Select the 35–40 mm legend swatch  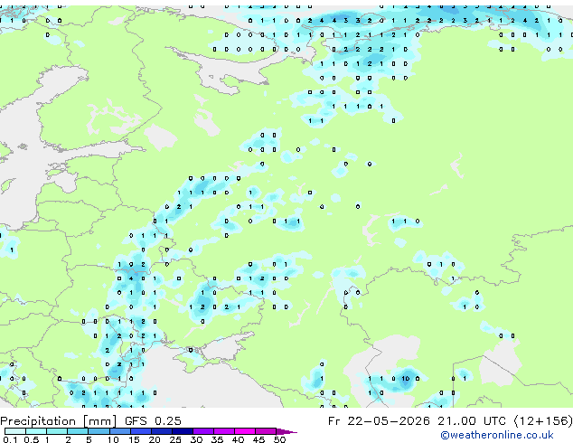tap(224, 431)
